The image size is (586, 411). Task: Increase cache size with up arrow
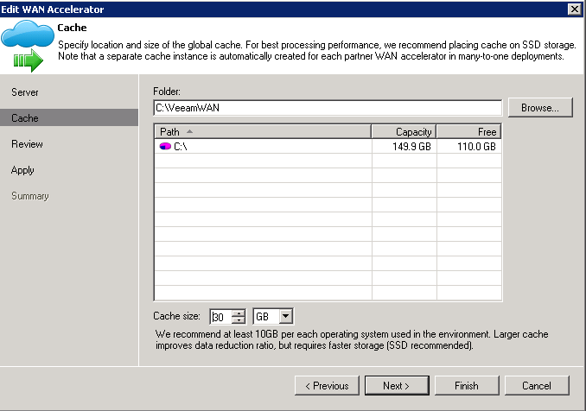pos(238,313)
